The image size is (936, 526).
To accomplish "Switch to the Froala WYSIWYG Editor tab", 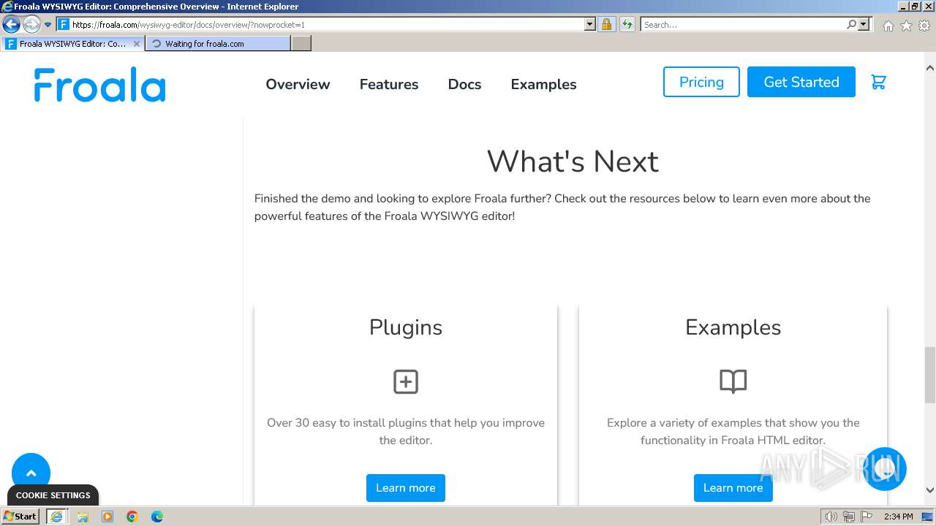I will coord(73,44).
